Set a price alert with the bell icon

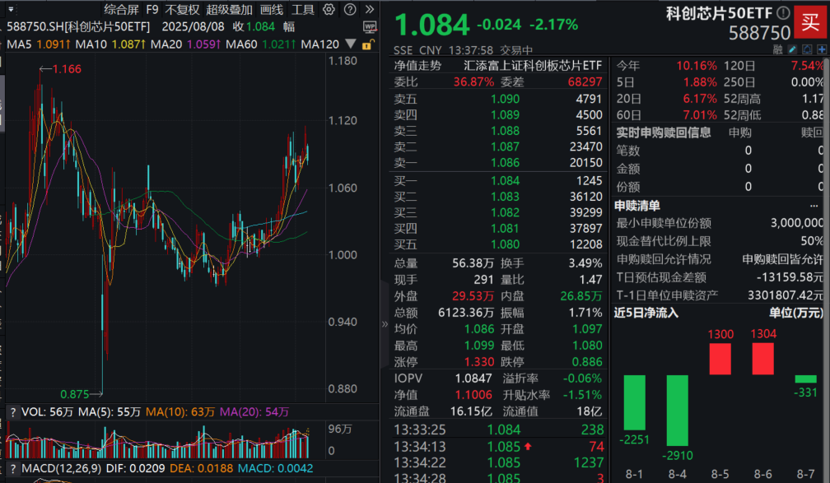tap(807, 49)
